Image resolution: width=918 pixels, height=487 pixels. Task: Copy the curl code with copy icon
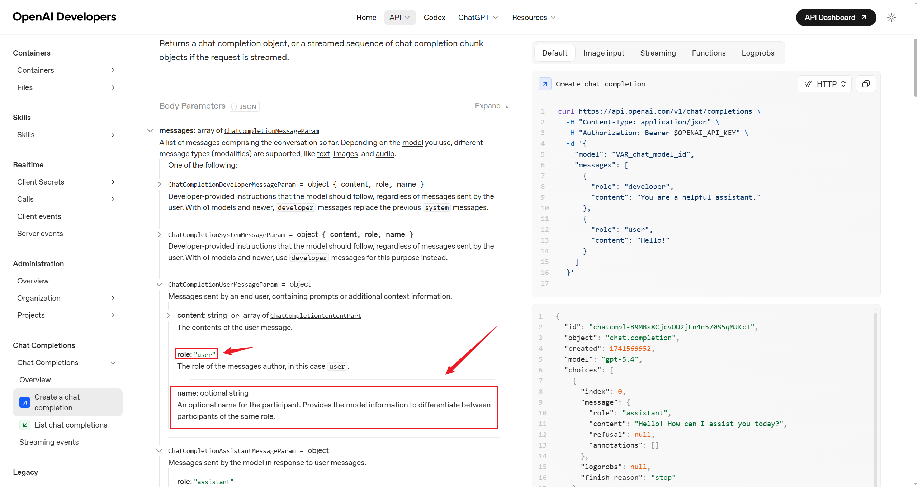point(866,84)
